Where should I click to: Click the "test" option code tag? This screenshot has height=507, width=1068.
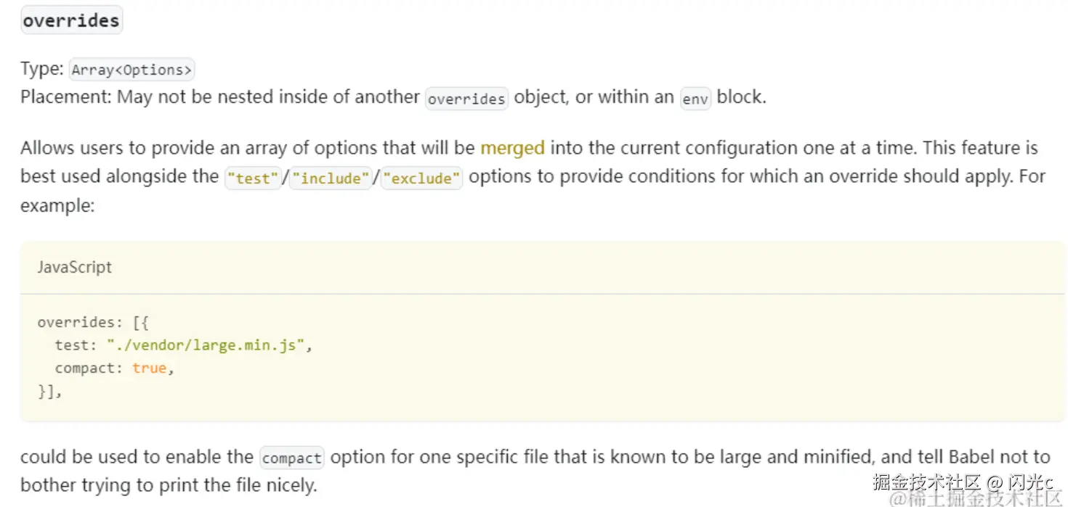click(x=253, y=178)
